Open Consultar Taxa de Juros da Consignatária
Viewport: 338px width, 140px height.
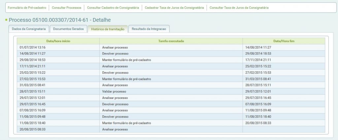pyautogui.click(x=239, y=7)
